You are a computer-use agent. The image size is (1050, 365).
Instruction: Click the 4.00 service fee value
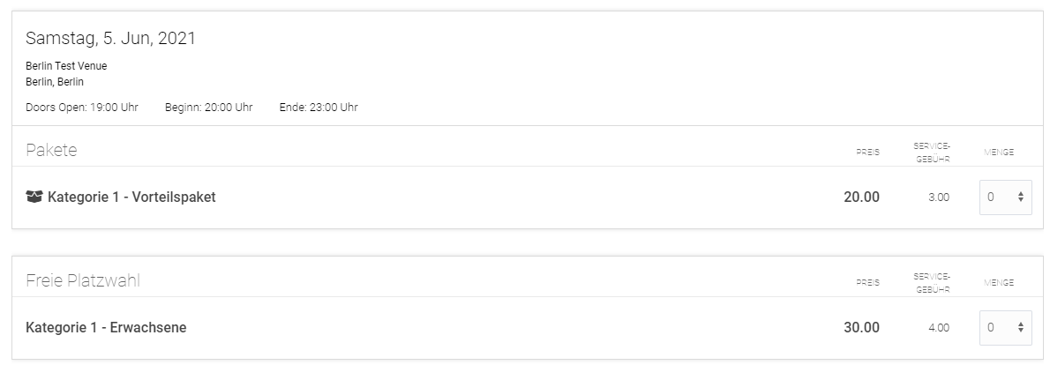(x=938, y=328)
